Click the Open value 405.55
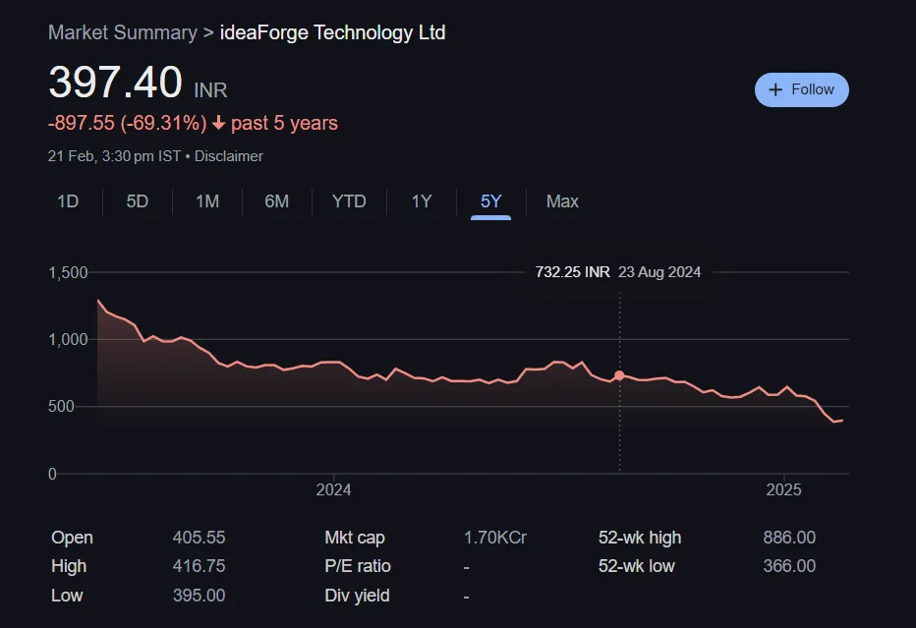This screenshot has width=916, height=628. coord(199,538)
